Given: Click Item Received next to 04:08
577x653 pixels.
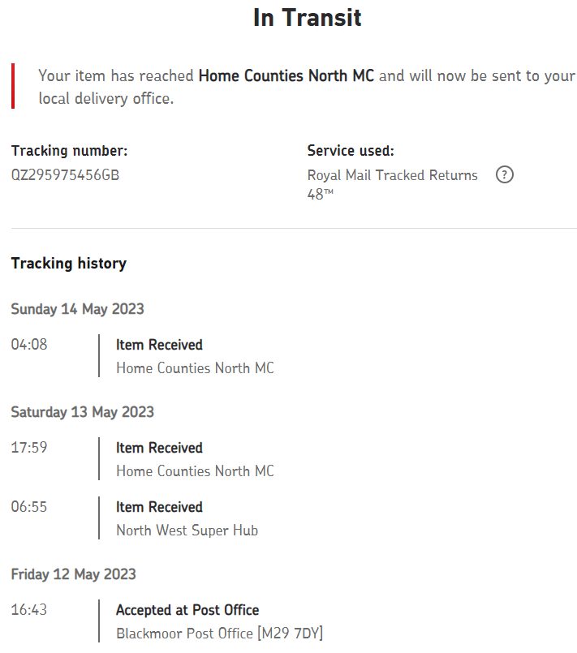Looking at the screenshot, I should [x=159, y=345].
